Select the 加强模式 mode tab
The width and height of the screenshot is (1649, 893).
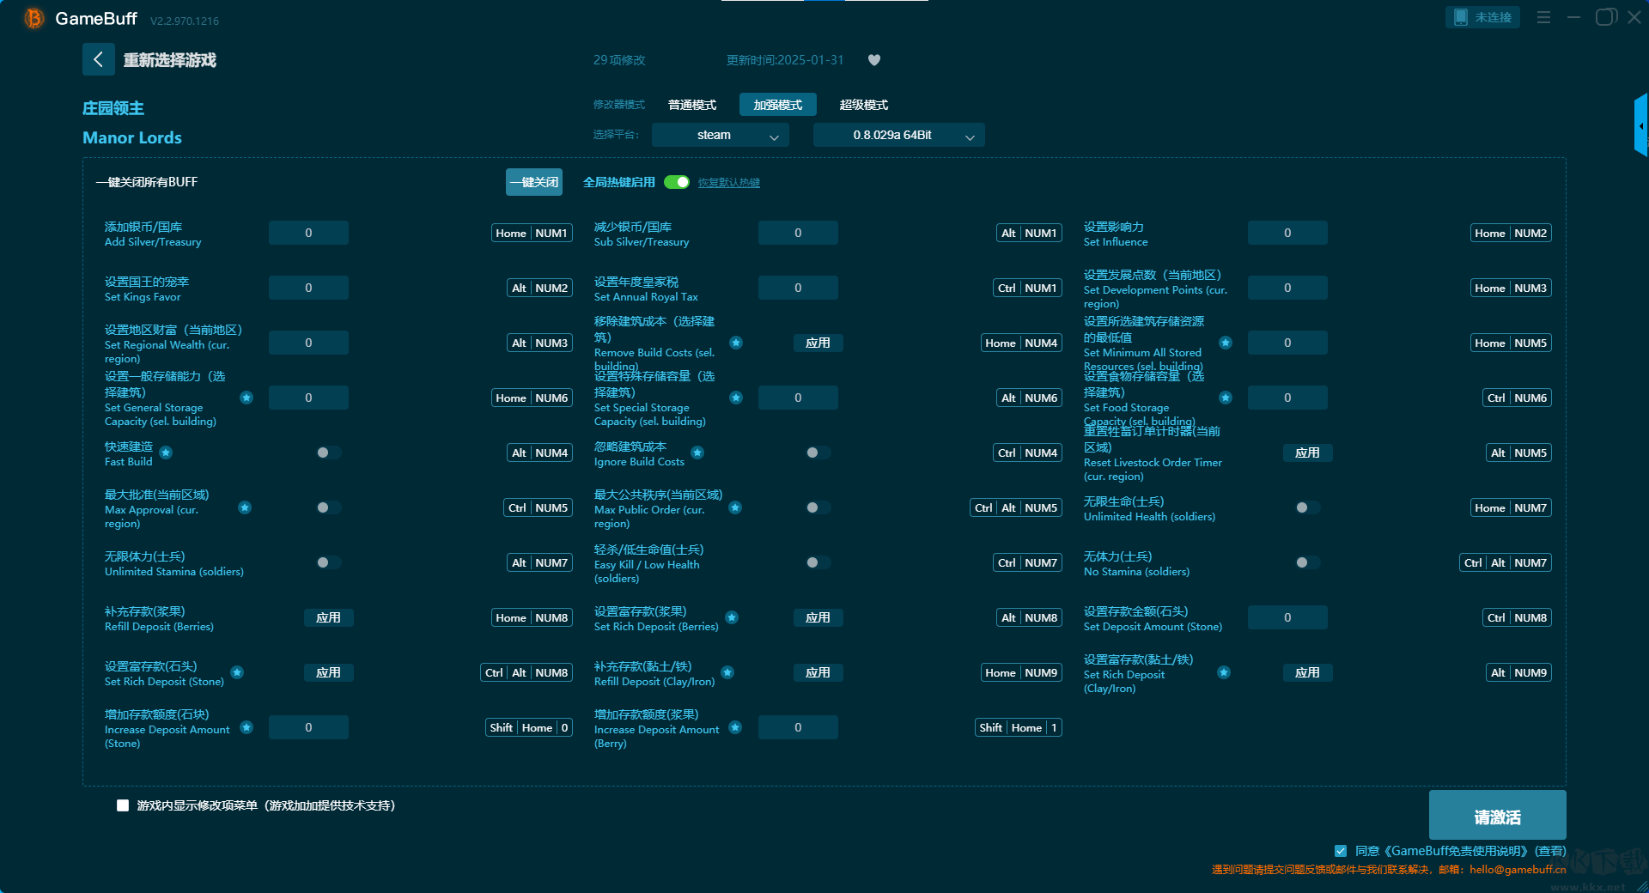click(778, 105)
